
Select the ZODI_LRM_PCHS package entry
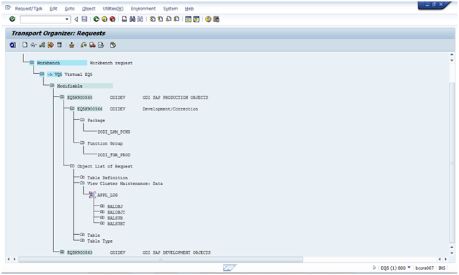tap(114, 132)
